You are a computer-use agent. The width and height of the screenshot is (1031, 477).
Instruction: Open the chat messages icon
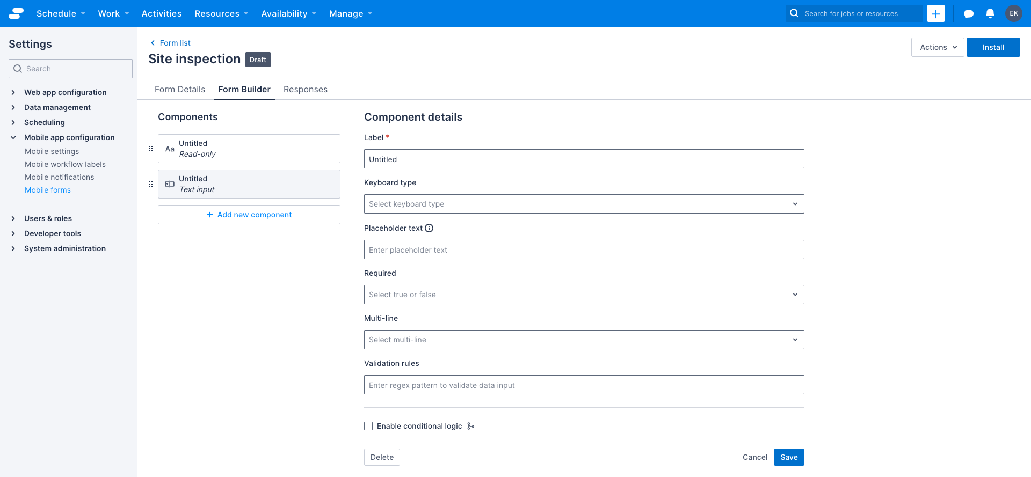tap(969, 14)
